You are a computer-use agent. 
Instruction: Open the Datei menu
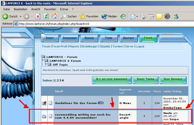click(7, 9)
